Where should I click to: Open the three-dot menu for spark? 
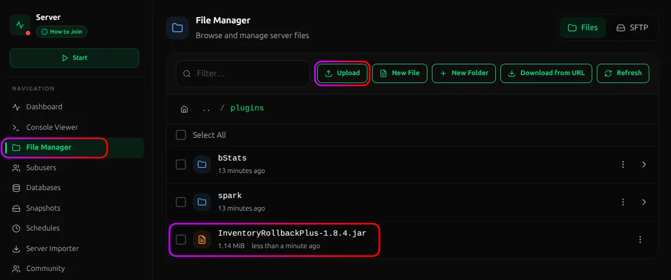pos(624,202)
